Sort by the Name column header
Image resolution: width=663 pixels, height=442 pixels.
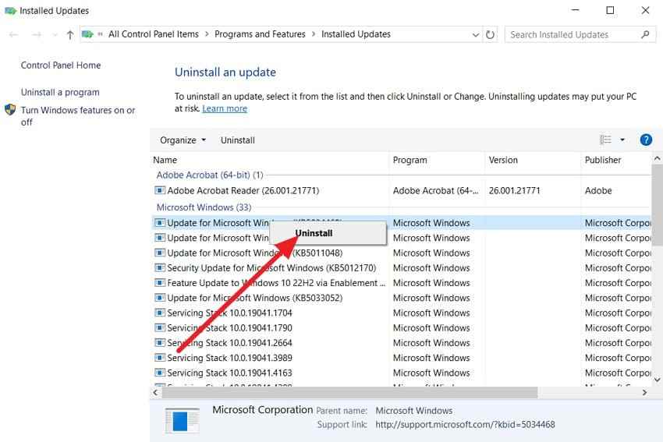[165, 160]
